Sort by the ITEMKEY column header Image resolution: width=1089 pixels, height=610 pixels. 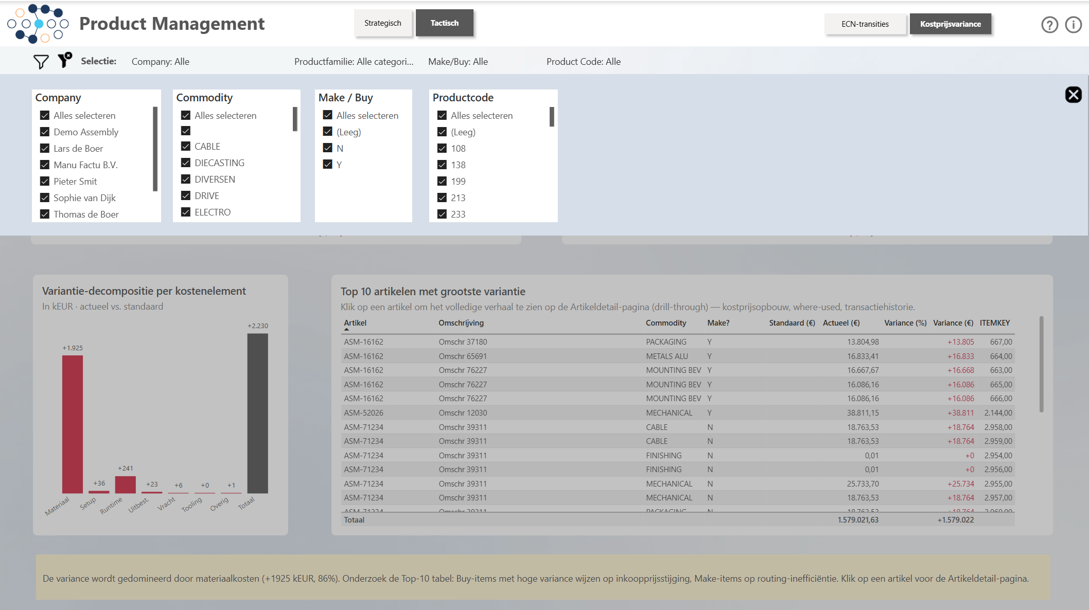tap(995, 323)
